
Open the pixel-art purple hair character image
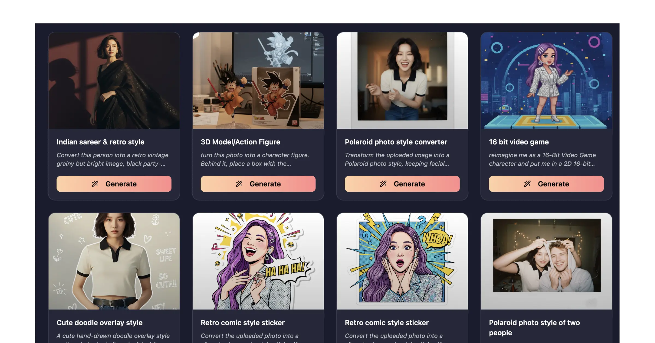pyautogui.click(x=546, y=81)
